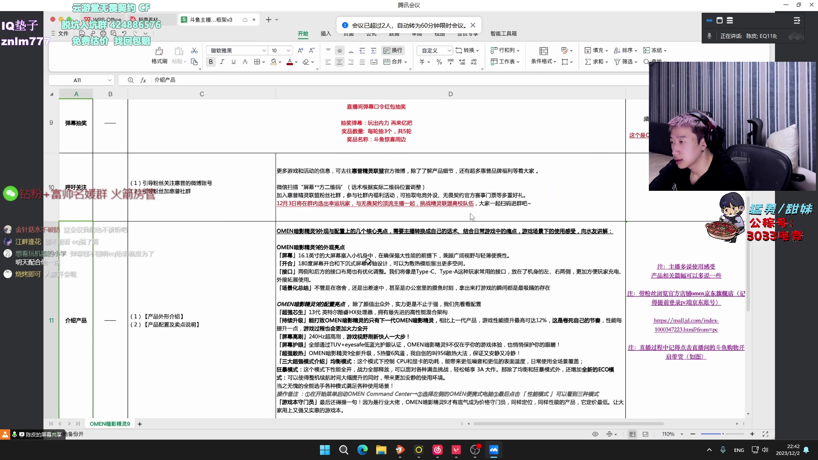Image resolution: width=818 pixels, height=460 pixels.
Task: Open Worksheet (工作表) dropdown
Action: (x=505, y=62)
